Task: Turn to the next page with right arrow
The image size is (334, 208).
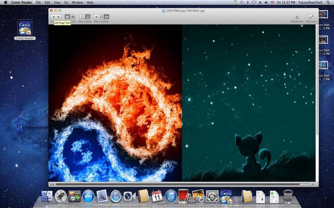Action: (58, 17)
